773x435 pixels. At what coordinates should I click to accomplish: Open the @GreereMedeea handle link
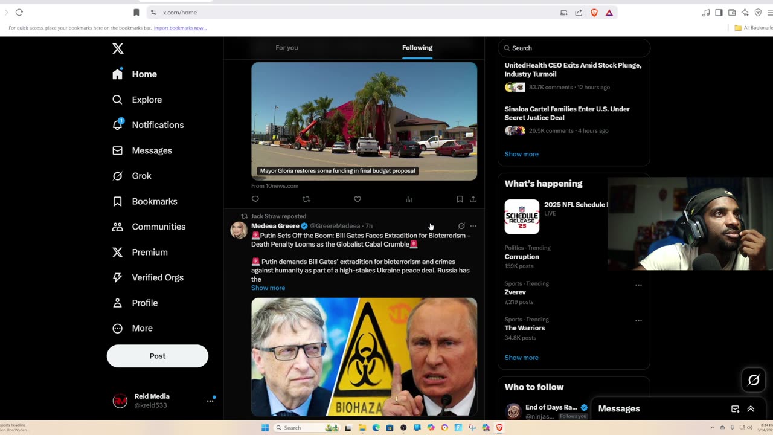coord(335,226)
